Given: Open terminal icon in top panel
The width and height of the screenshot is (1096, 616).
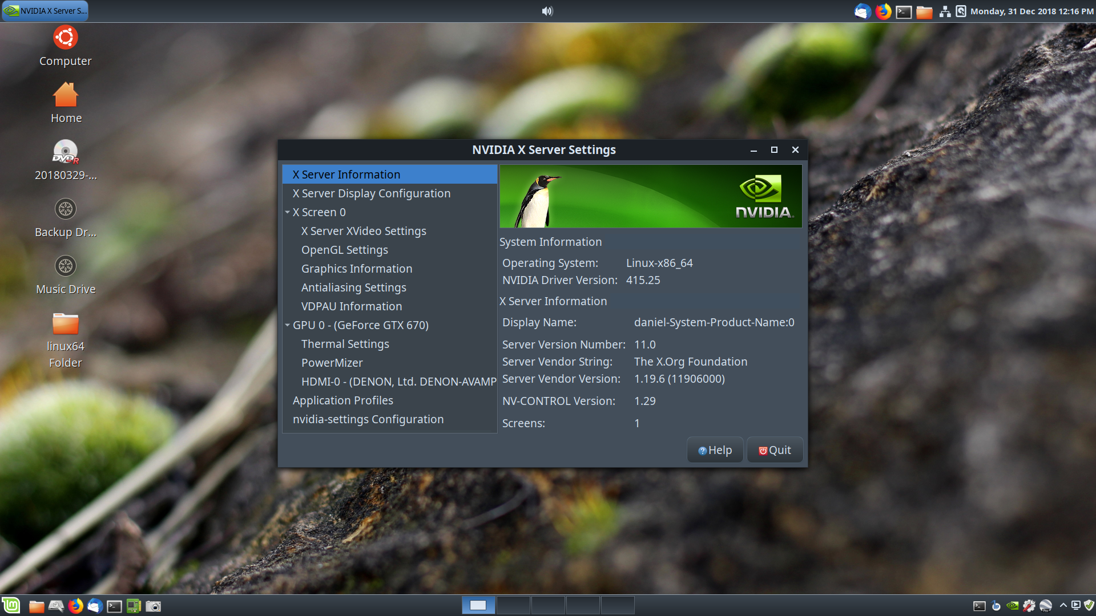Looking at the screenshot, I should click(904, 11).
